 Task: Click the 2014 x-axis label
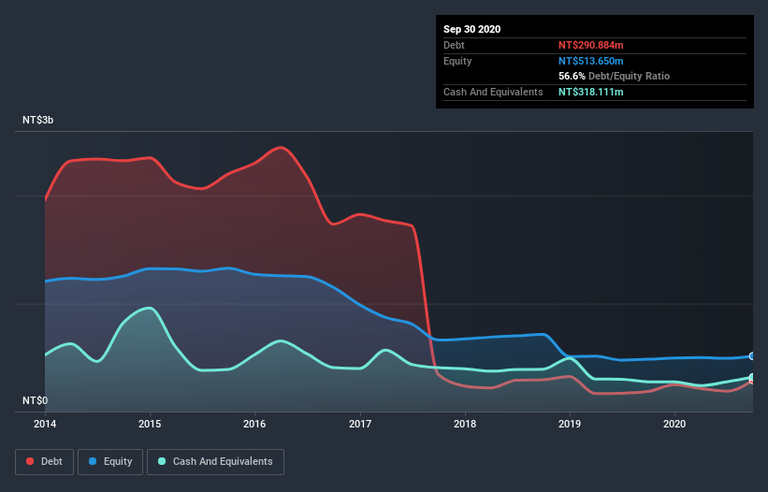45,424
